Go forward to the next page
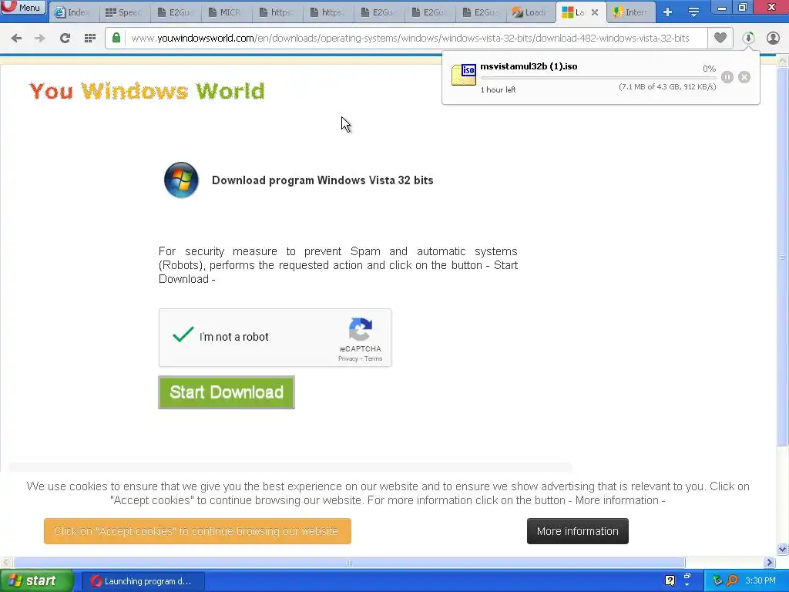Screen dimensions: 789x592 click(40, 39)
